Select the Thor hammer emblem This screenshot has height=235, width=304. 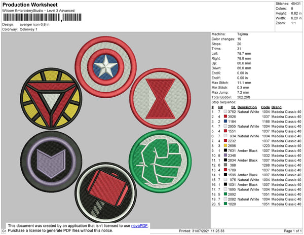coord(106,193)
